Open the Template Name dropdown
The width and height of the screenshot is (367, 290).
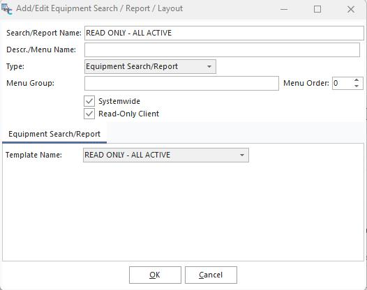pos(166,155)
